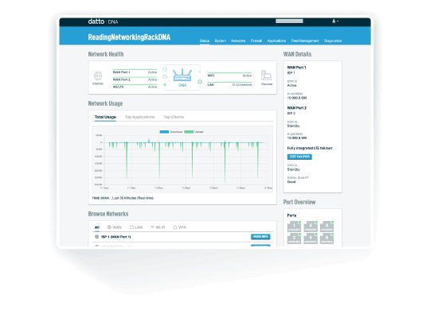Filter Browse Networks by LAN
The width and height of the screenshot is (430, 322).
click(136, 227)
